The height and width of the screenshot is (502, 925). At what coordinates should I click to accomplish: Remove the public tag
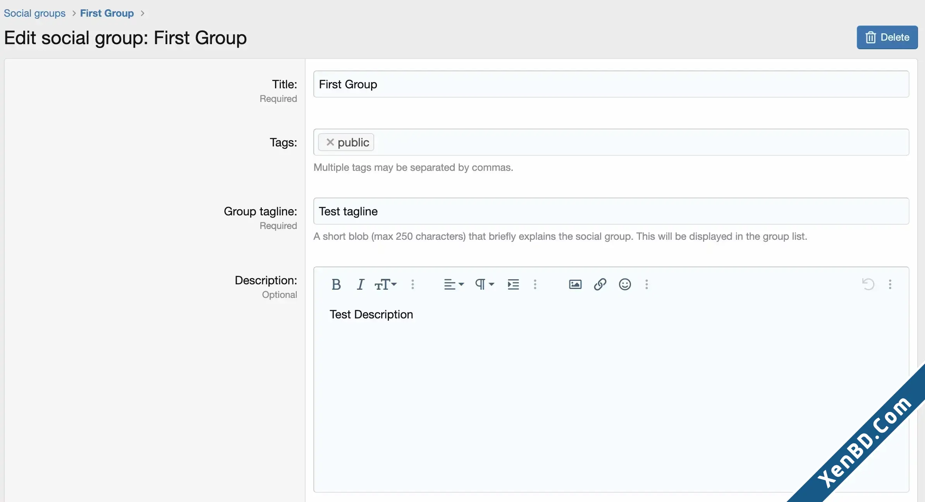330,142
